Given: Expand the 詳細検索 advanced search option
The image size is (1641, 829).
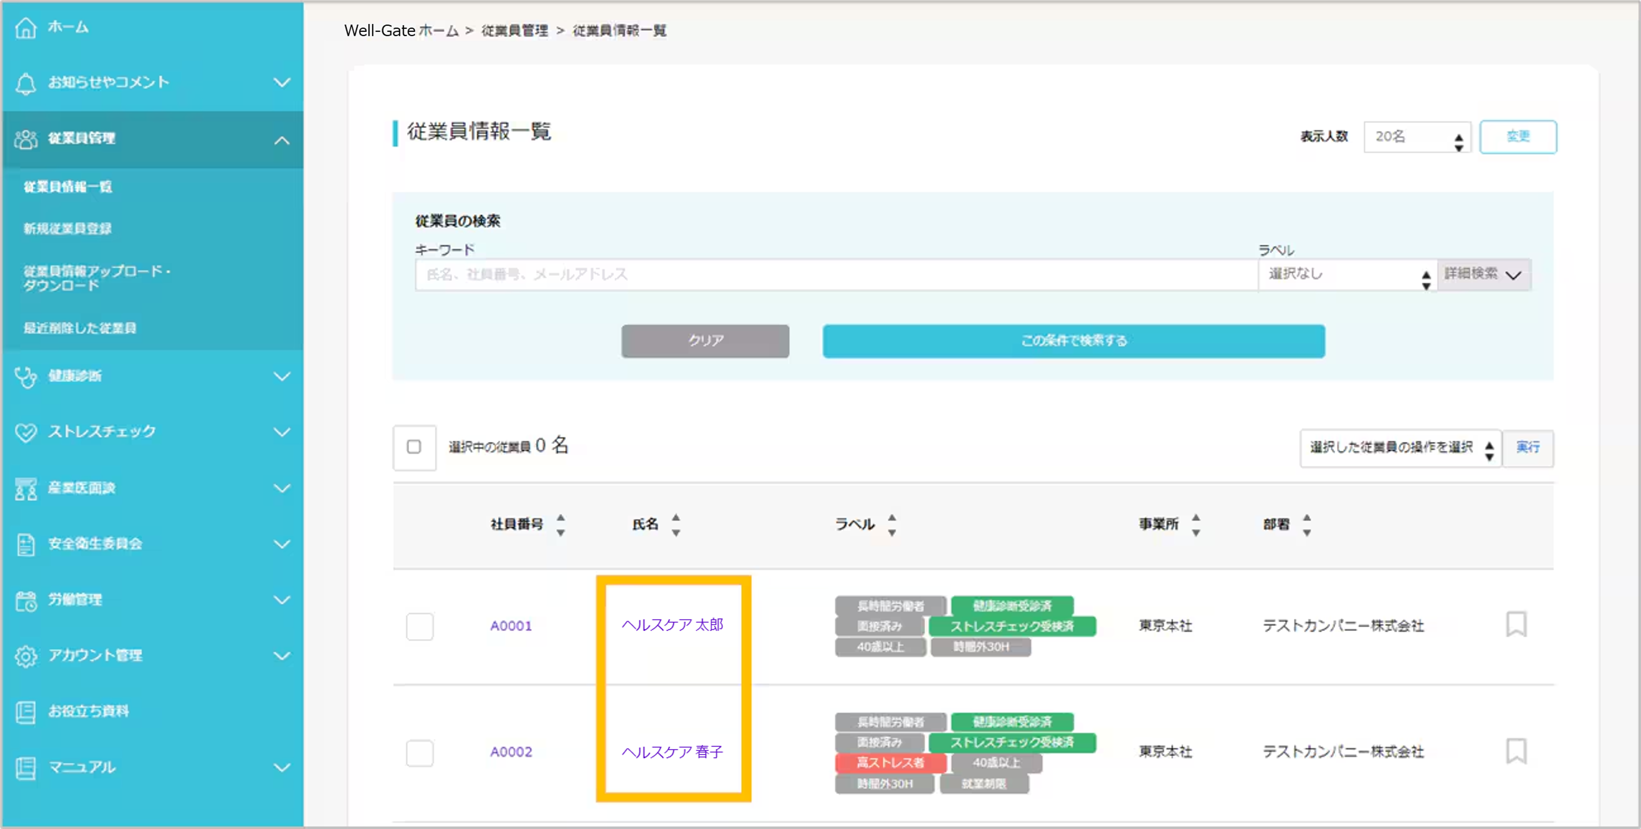Looking at the screenshot, I should [x=1484, y=274].
